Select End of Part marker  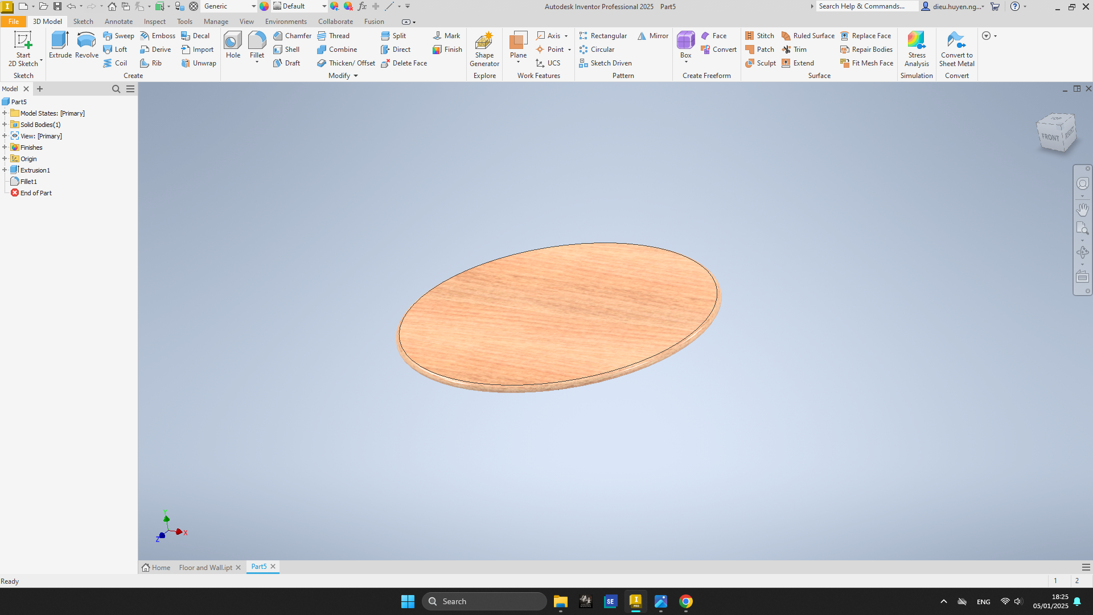point(36,193)
